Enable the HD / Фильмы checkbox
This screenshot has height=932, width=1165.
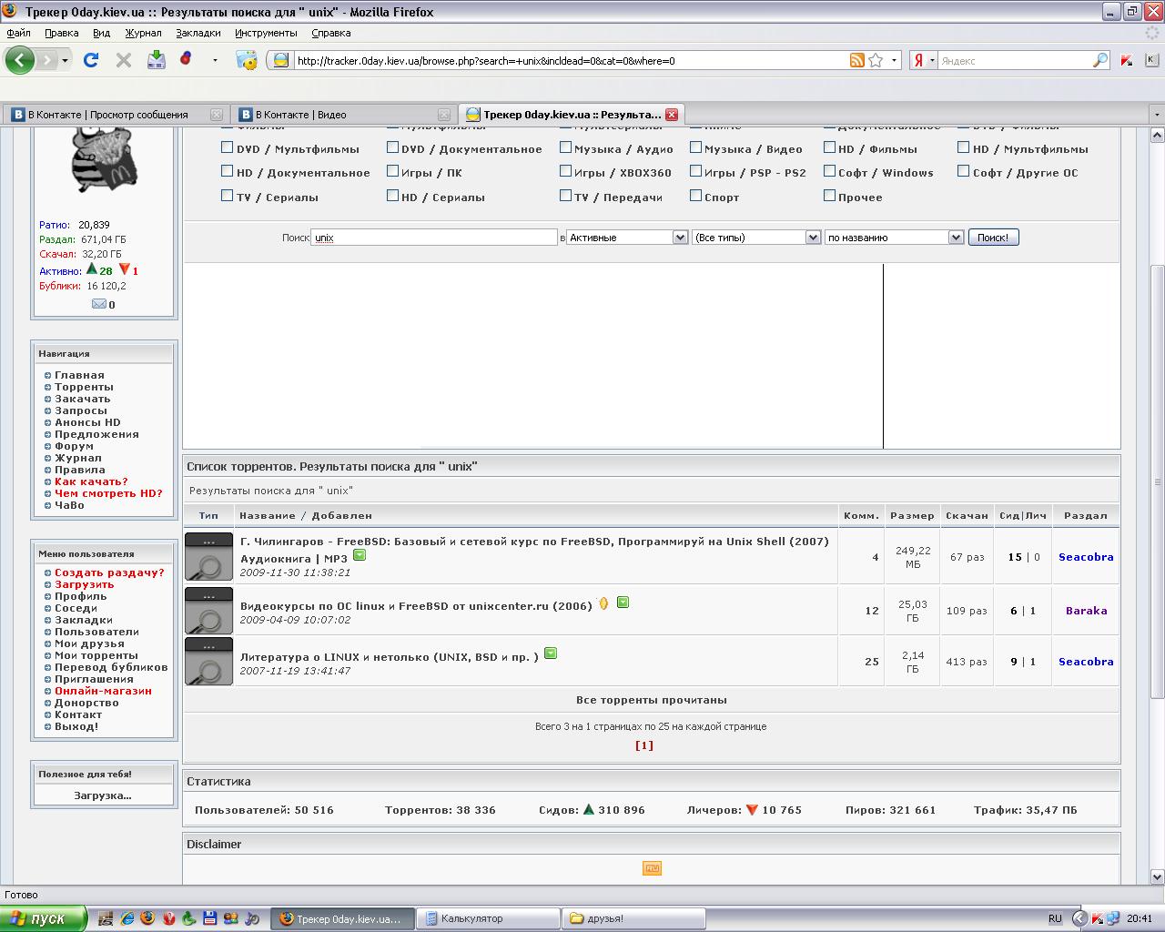[829, 147]
